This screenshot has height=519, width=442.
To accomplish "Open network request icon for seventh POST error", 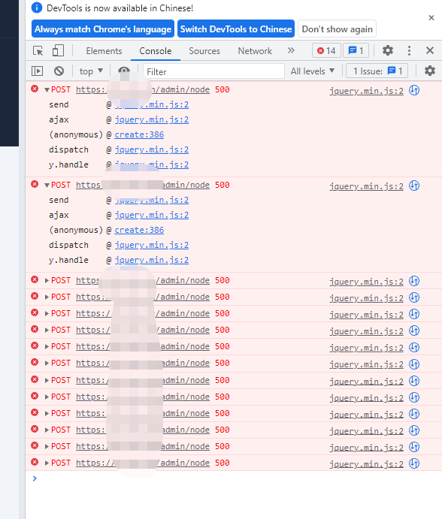I will coord(414,347).
